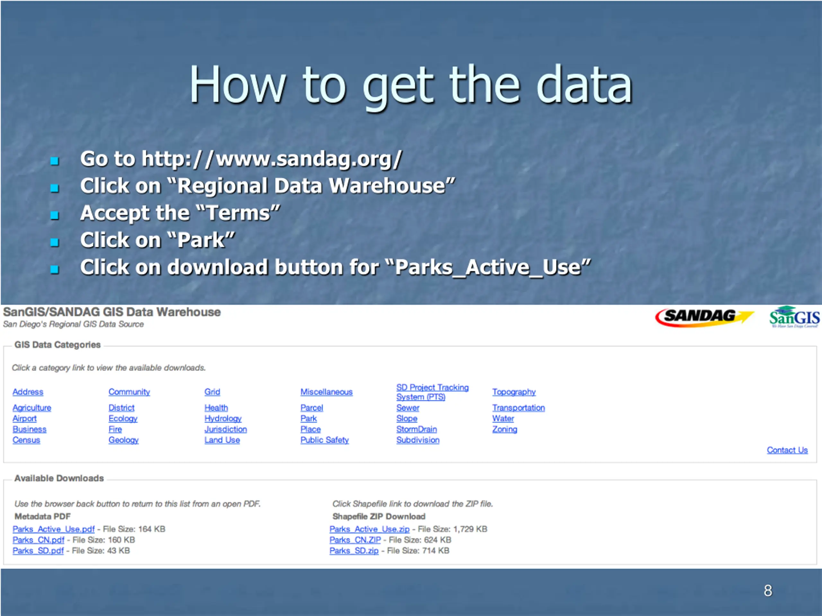This screenshot has width=822, height=616.
Task: Click the SanGIS logo
Action: (x=794, y=317)
